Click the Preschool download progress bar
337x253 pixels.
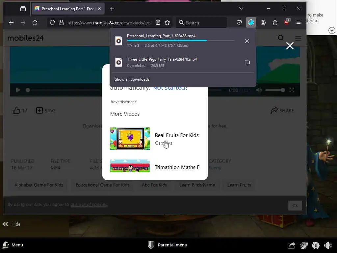coord(181,41)
